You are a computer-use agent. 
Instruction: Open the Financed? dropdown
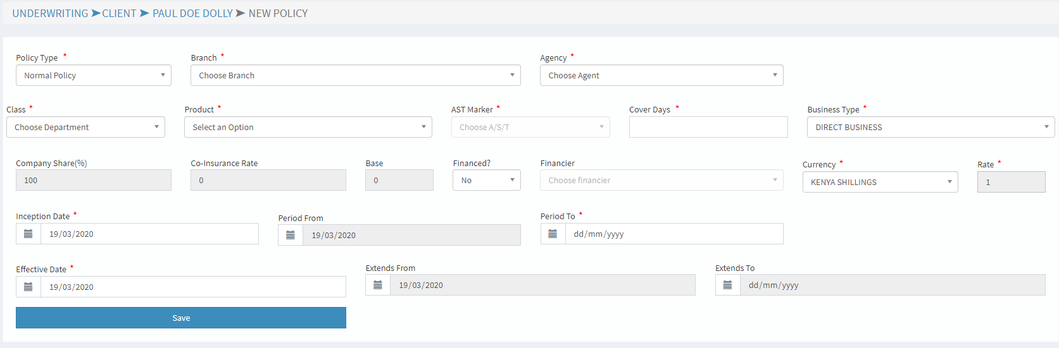point(486,180)
